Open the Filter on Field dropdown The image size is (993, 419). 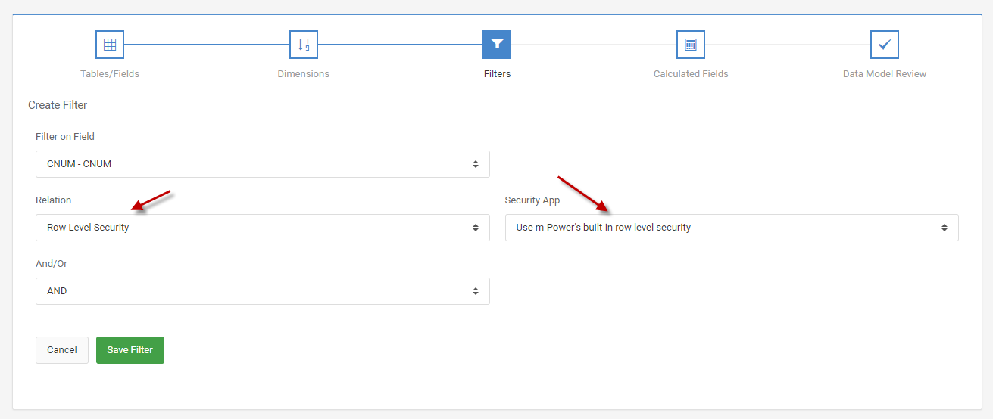(263, 164)
